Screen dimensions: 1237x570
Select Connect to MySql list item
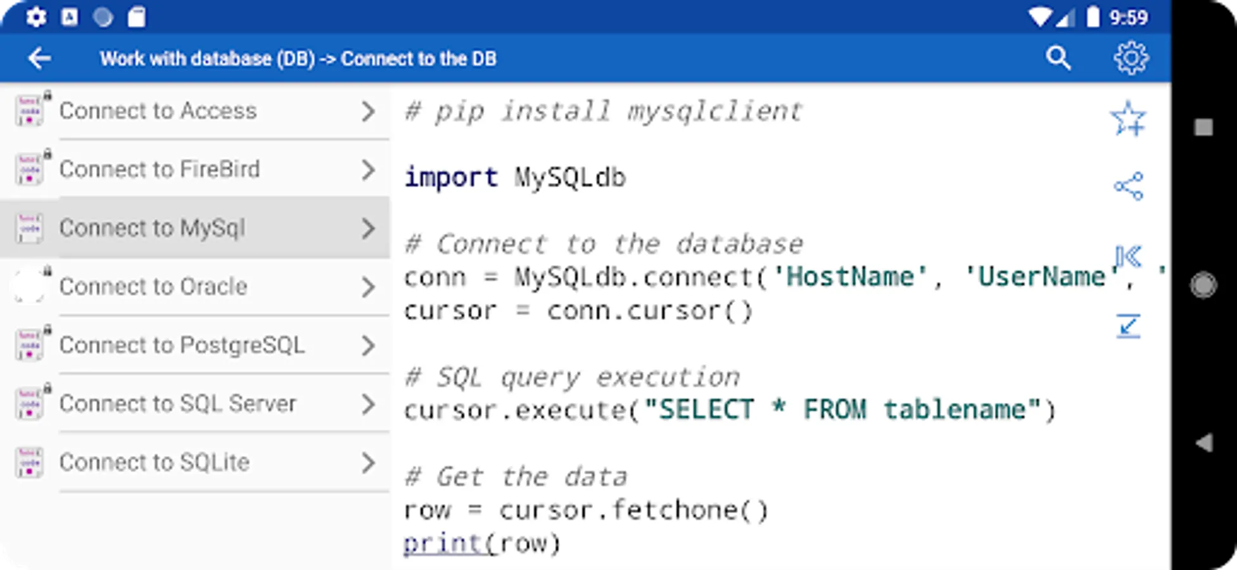click(x=152, y=228)
